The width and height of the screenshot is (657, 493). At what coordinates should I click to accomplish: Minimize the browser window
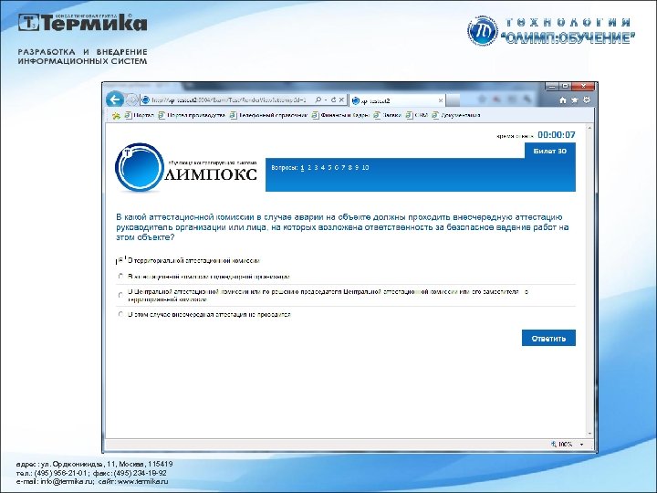coord(552,87)
